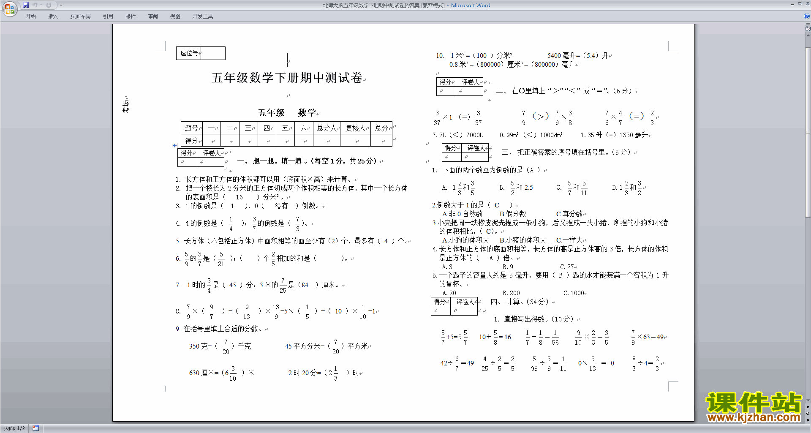Click the vertical scrollbar down arrow
Screen dimensions: 811x433
pos(808,400)
